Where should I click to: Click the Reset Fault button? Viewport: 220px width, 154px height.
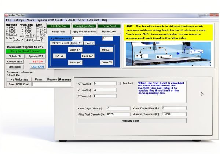tap(59, 32)
